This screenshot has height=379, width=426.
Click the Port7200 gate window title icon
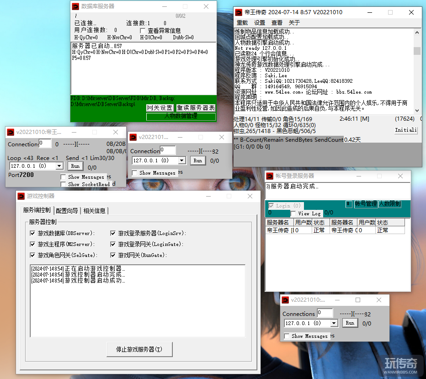(x=11, y=132)
